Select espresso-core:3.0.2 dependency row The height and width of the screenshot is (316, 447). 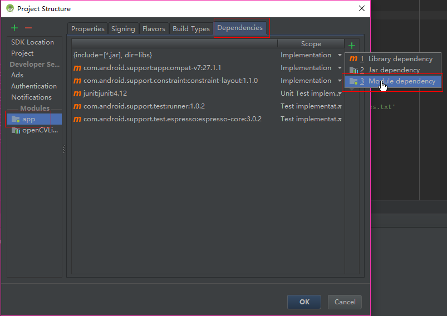pyautogui.click(x=208, y=119)
